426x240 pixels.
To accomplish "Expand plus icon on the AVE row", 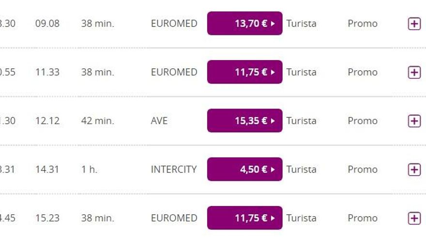I will coord(414,121).
